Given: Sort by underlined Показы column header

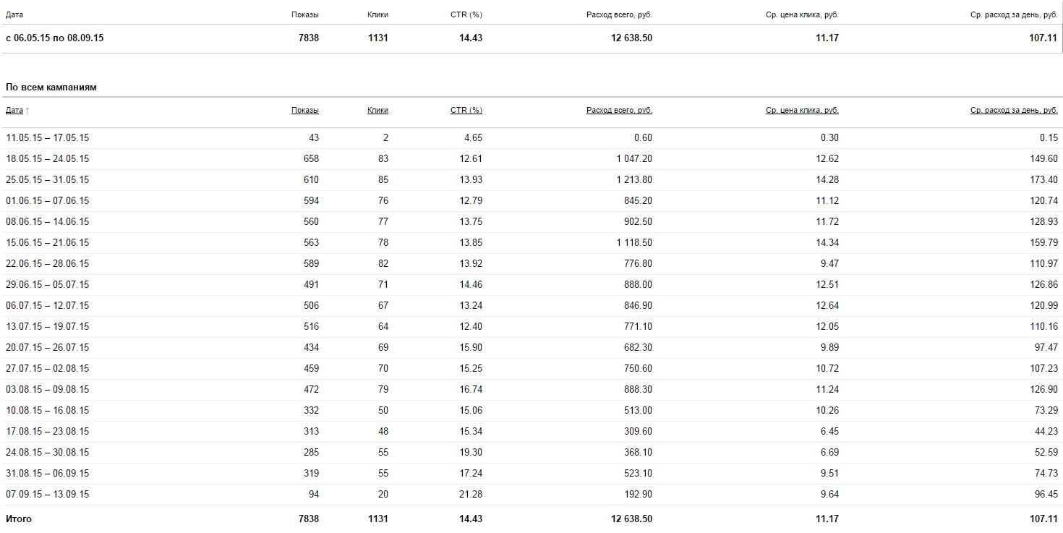Looking at the screenshot, I should click(x=304, y=111).
